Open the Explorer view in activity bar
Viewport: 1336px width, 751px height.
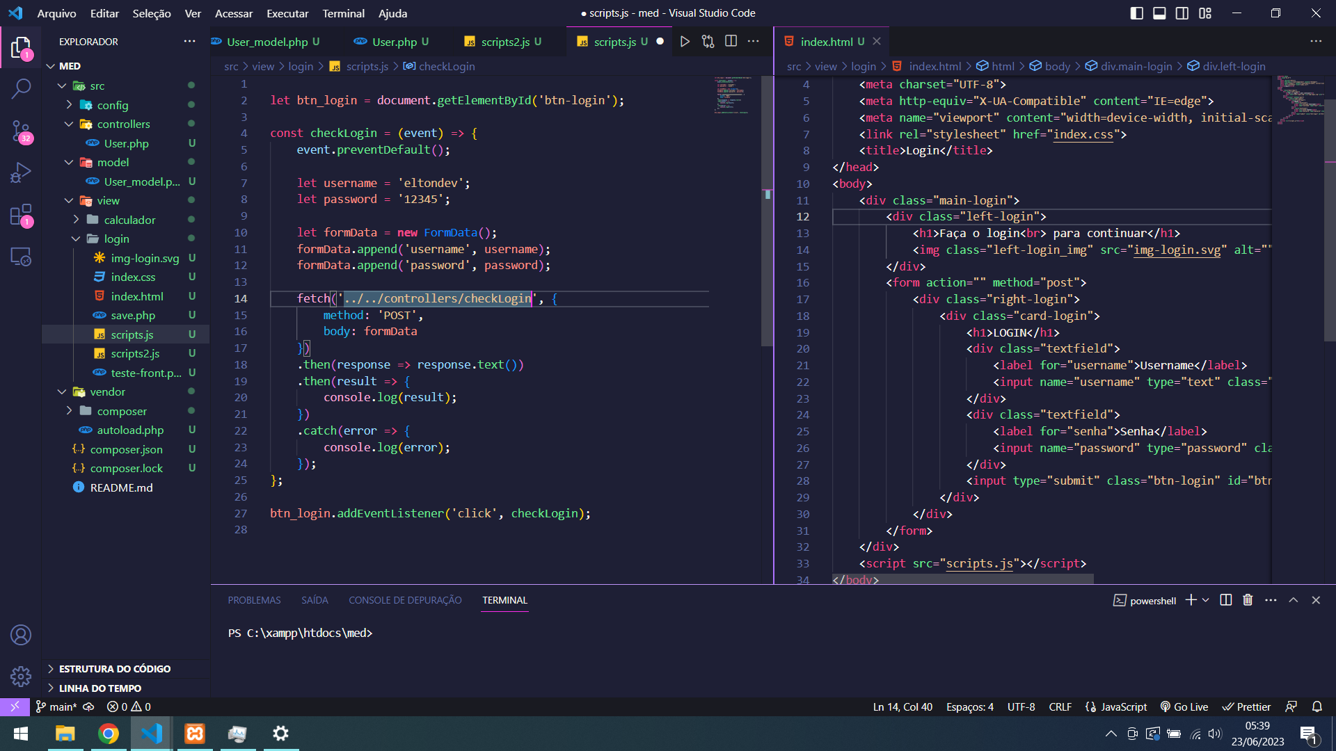21,48
